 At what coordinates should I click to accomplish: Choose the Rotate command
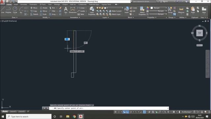pyautogui.click(x=44, y=8)
